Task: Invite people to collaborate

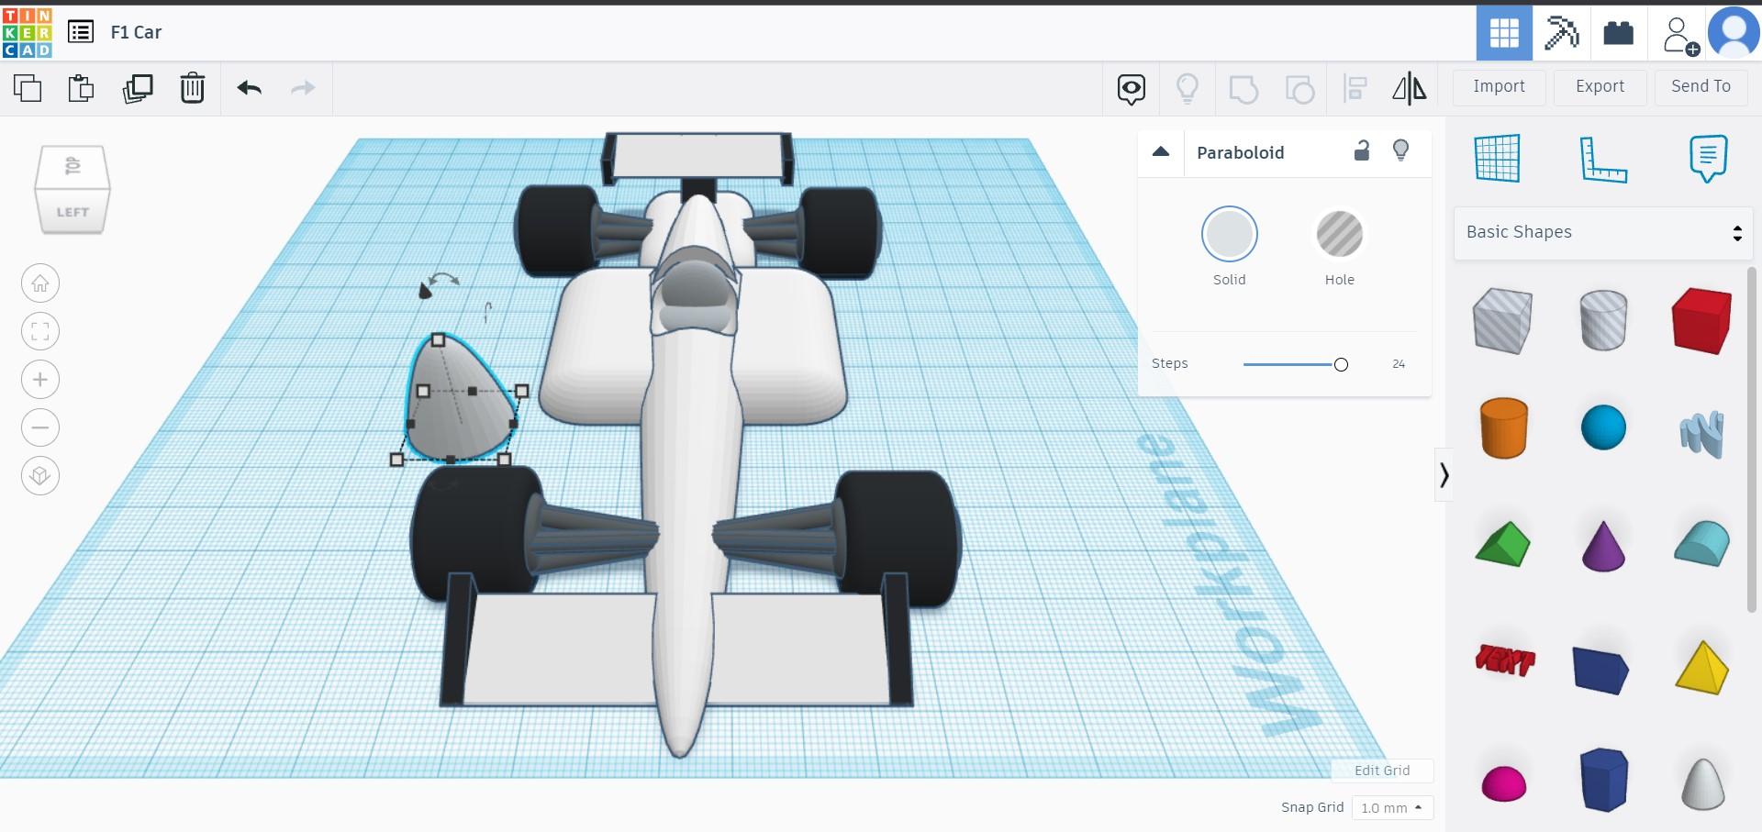Action: 1679,35
